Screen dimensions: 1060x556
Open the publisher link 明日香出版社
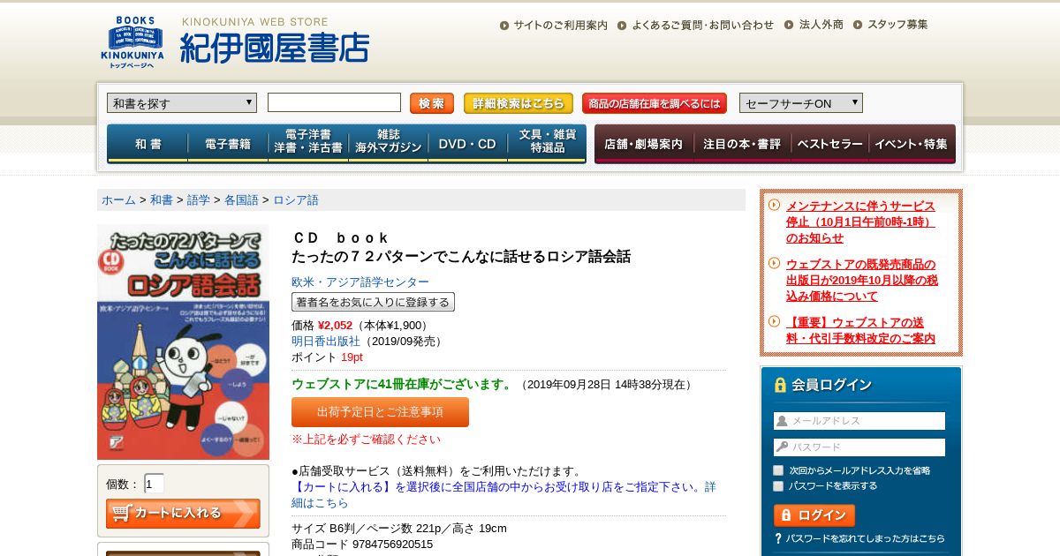click(326, 341)
